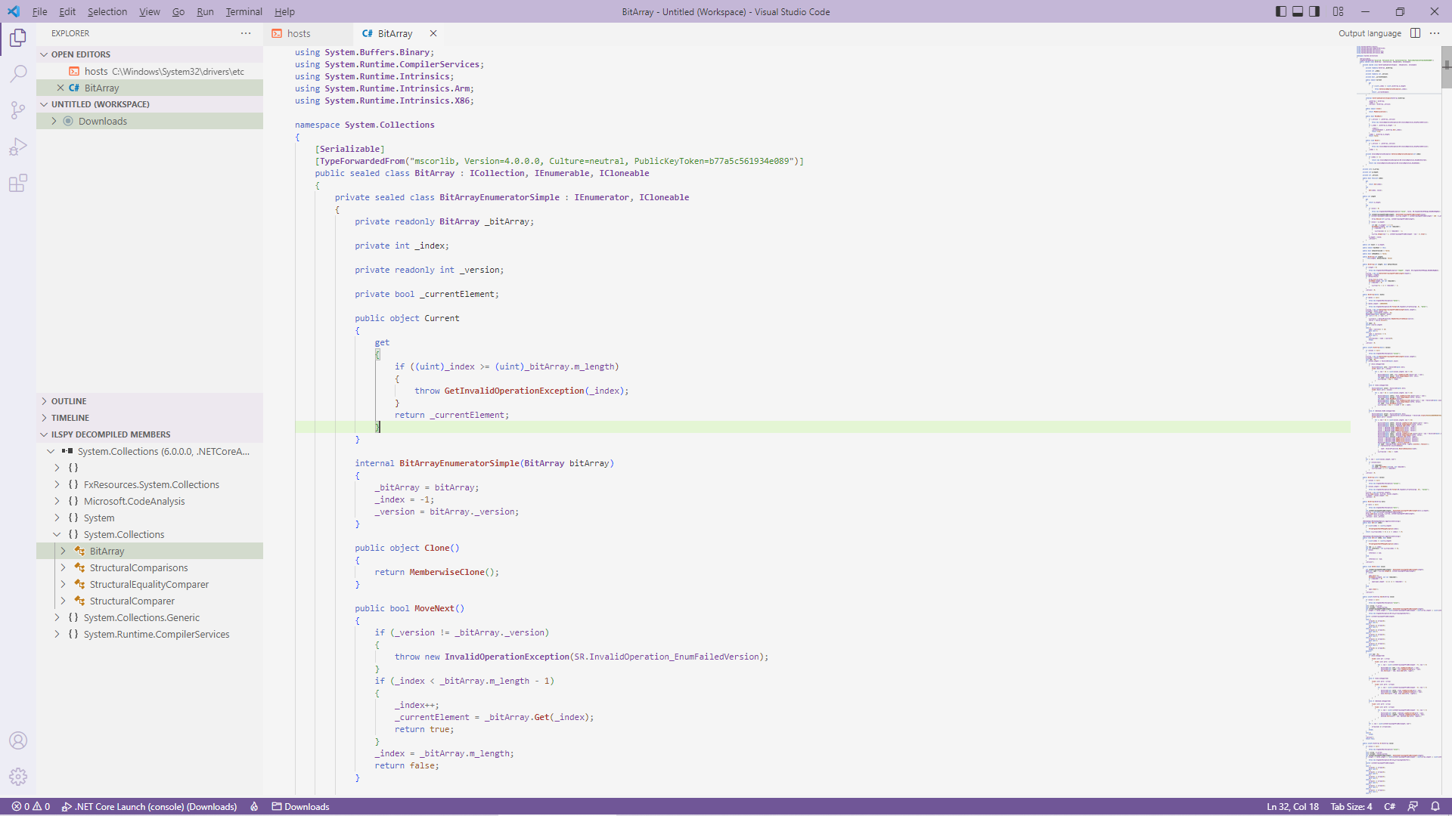The width and height of the screenshot is (1452, 816).
Task: Click Output language button
Action: (1370, 33)
